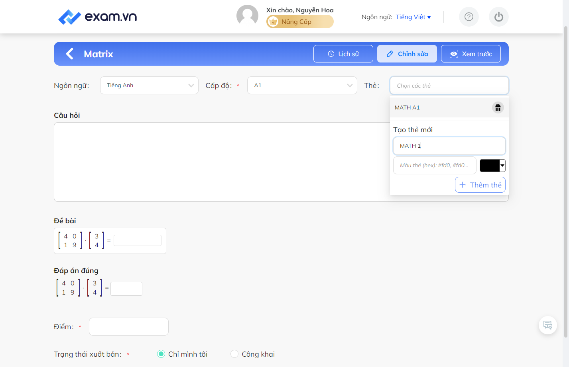
Task: Open the user avatar profile picture
Action: pyautogui.click(x=247, y=16)
